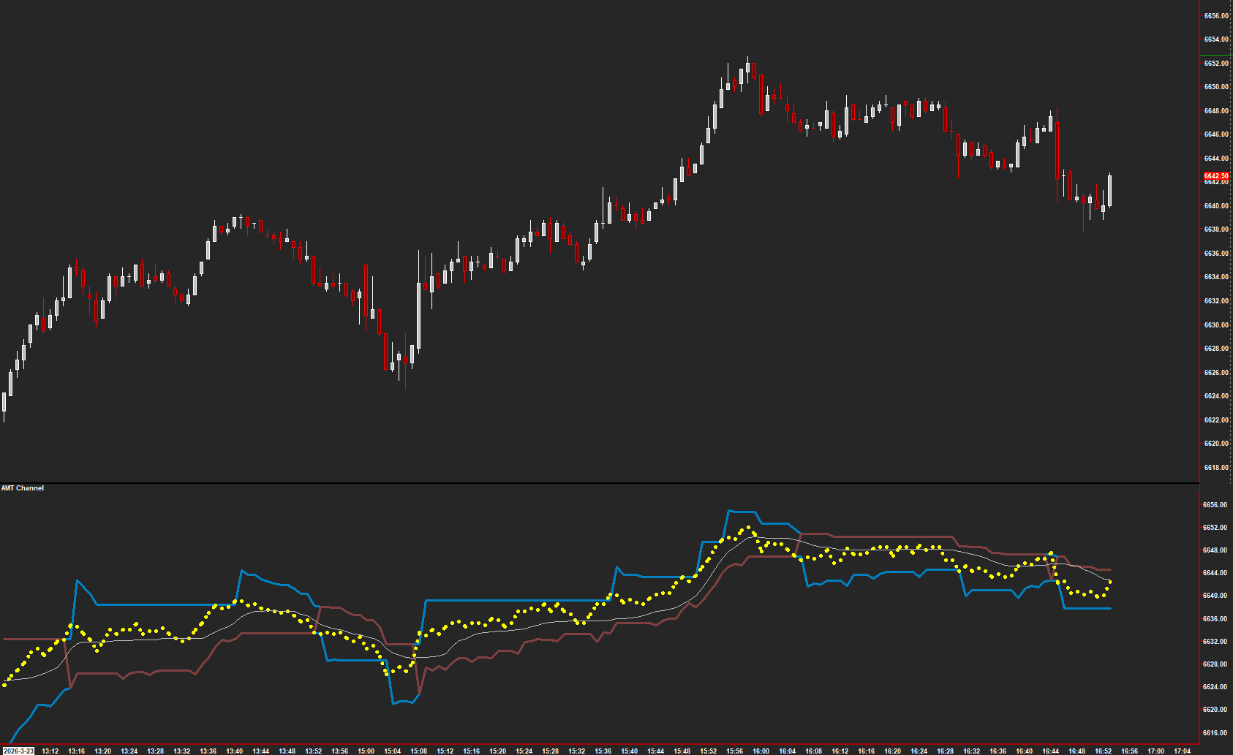
Task: Click the 6640.00 label on indicator axis
Action: [1215, 596]
